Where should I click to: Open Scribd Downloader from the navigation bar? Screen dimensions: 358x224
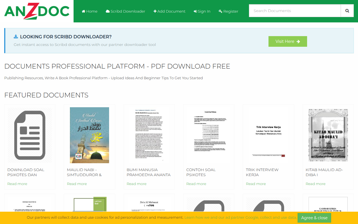tap(125, 11)
